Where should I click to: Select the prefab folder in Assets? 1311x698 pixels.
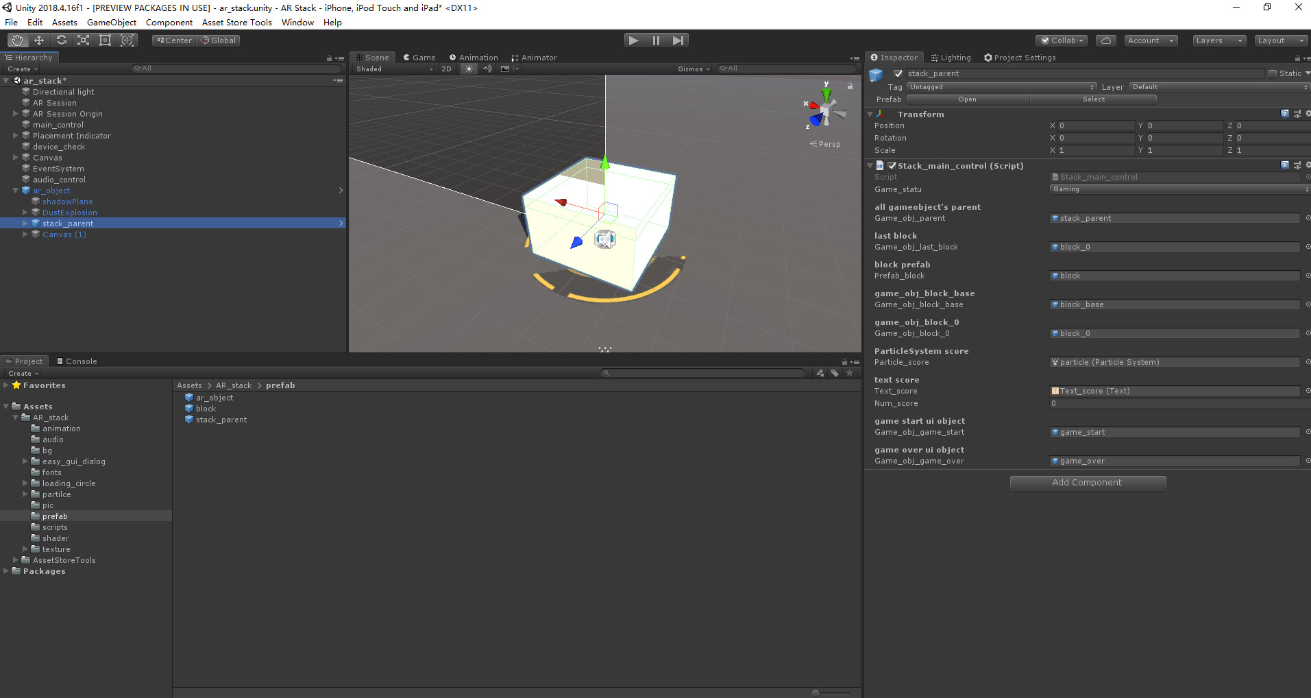tap(54, 516)
